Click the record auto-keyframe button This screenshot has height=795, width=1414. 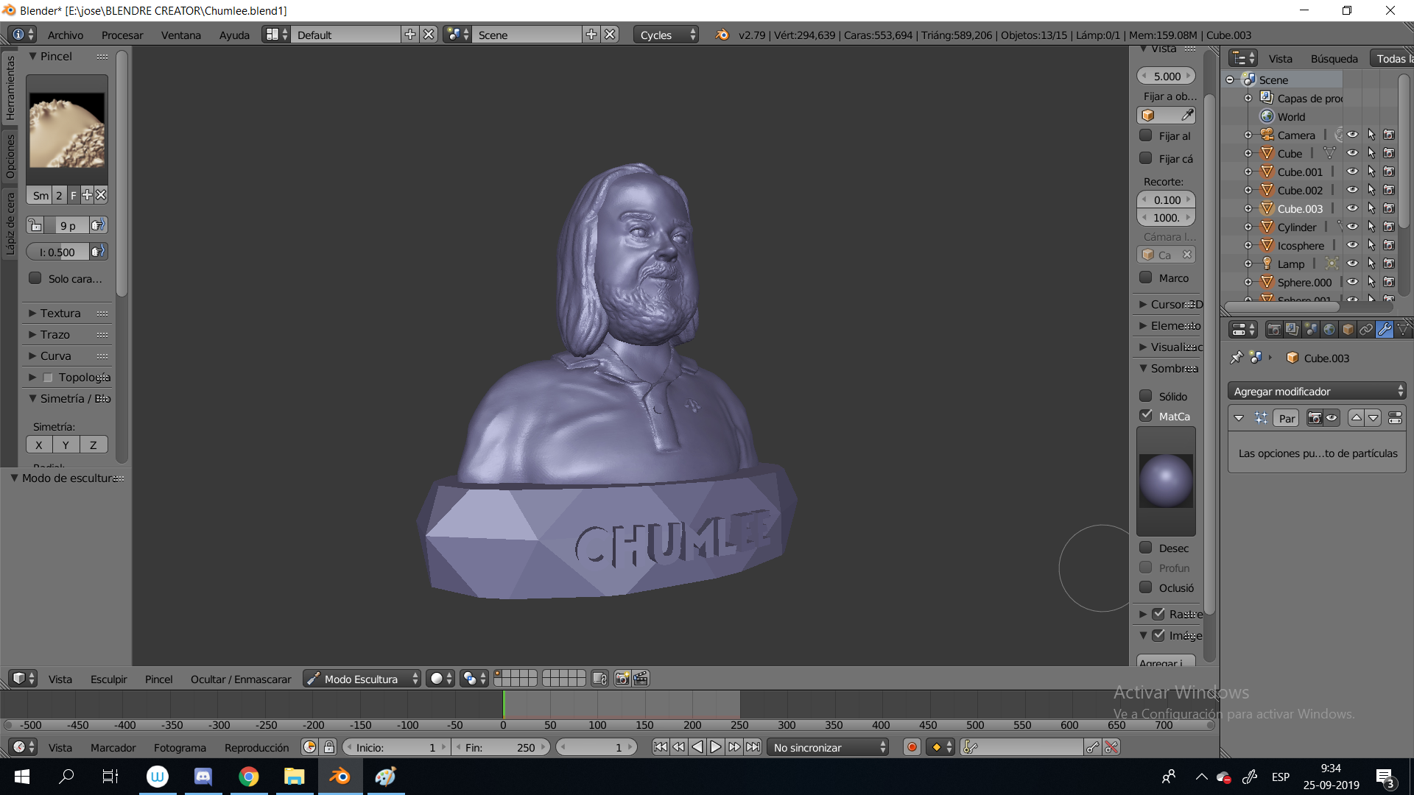click(x=912, y=747)
